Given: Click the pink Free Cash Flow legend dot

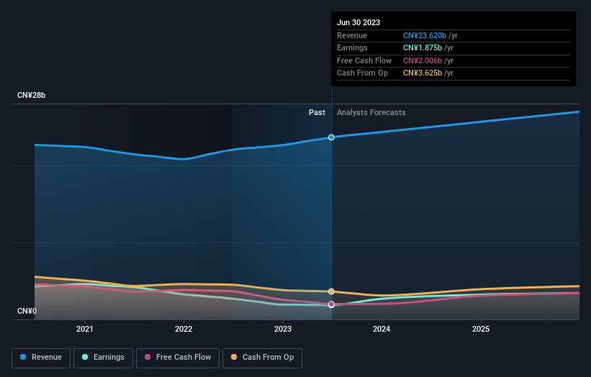Looking at the screenshot, I should point(148,357).
